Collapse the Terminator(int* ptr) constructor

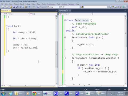tap(65, 38)
